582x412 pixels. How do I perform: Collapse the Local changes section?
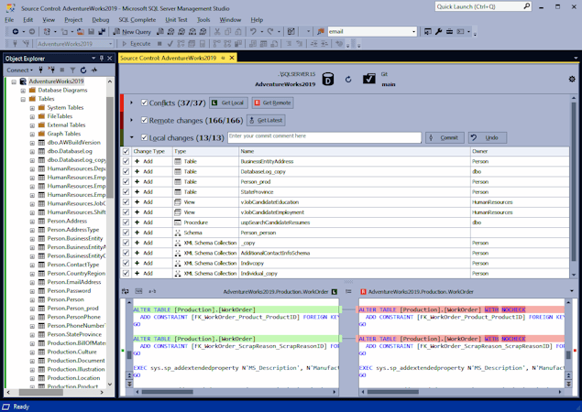click(x=131, y=137)
